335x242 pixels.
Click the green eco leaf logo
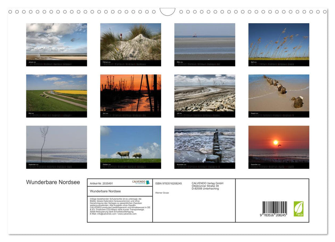coord(298,209)
